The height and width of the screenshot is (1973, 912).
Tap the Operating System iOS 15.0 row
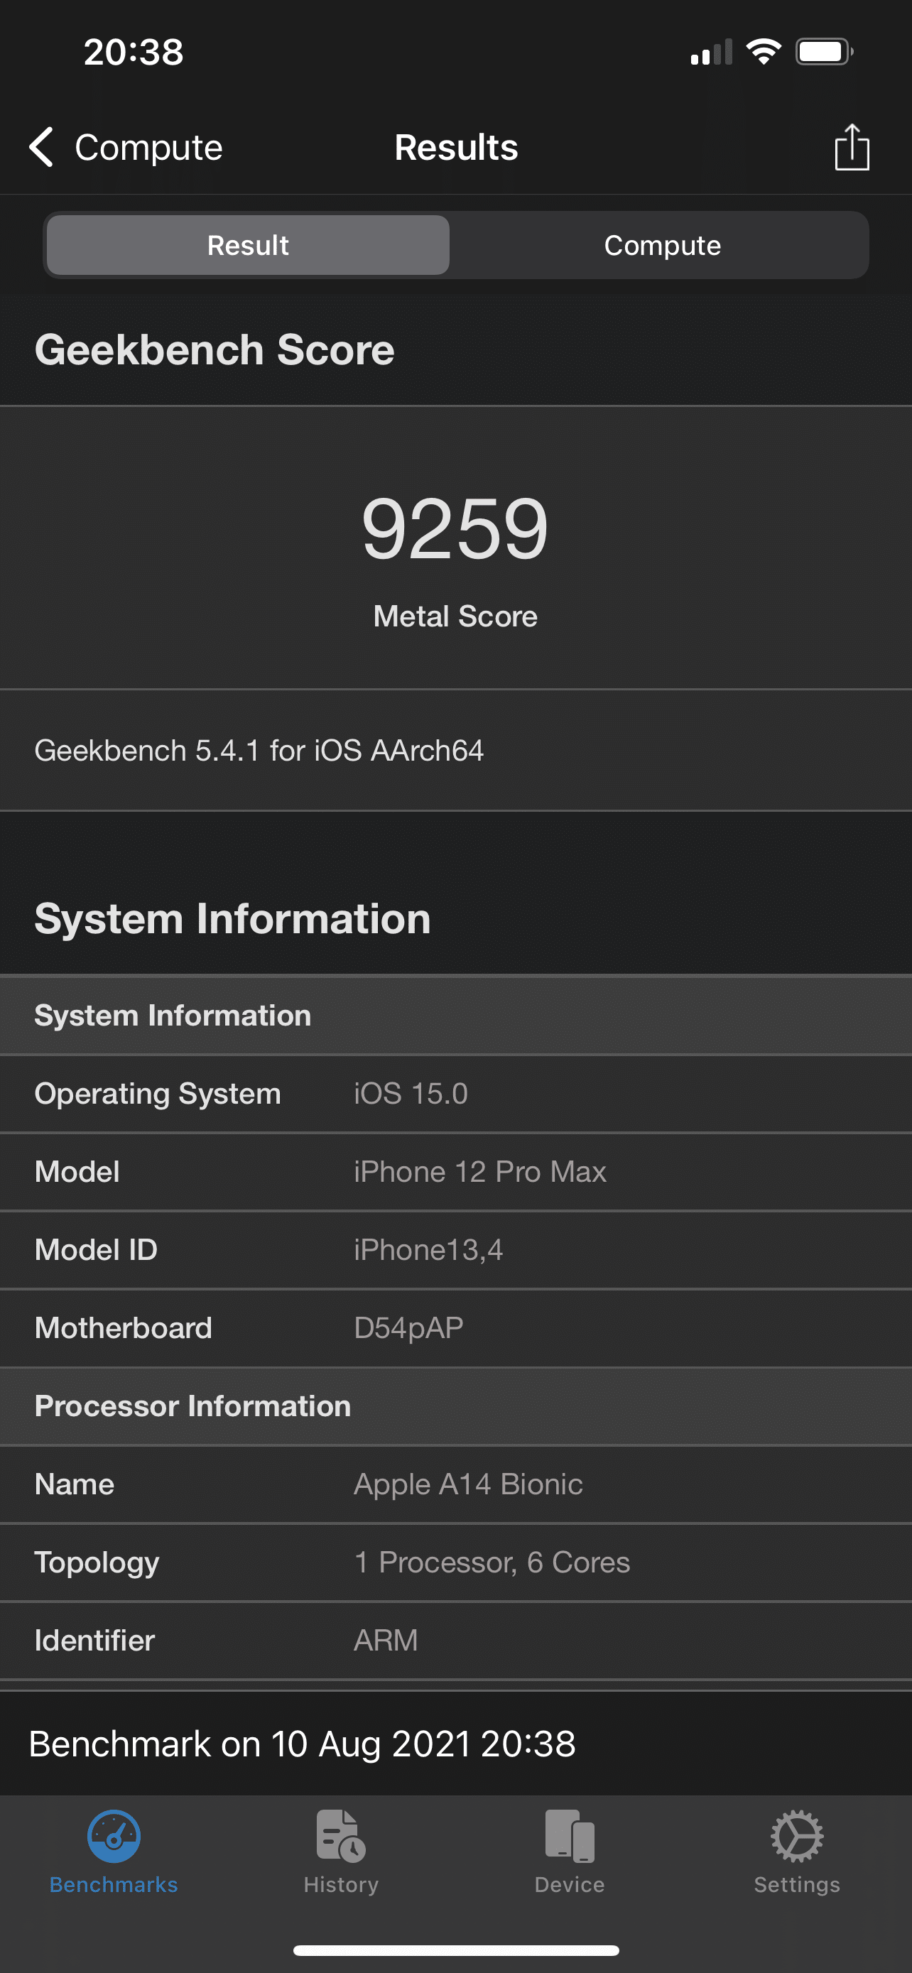[455, 1094]
